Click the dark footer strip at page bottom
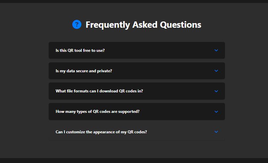The height and width of the screenshot is (163, 268). [x=134, y=161]
